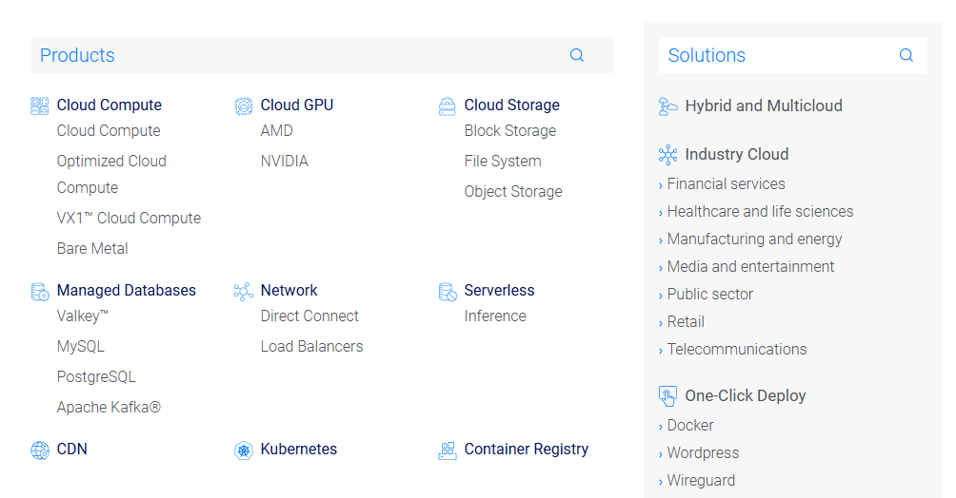Open Telecommunications

(736, 350)
